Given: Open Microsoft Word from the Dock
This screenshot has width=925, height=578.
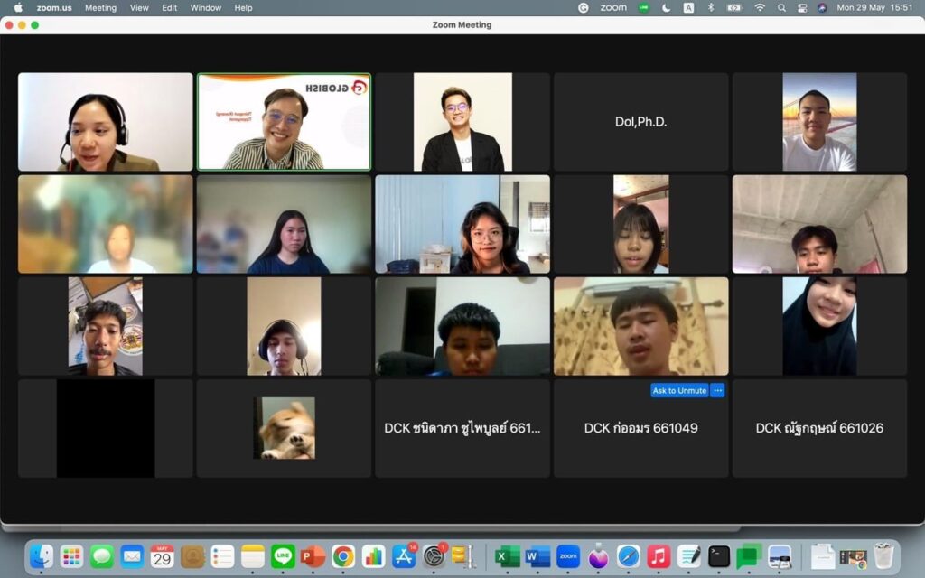Looking at the screenshot, I should tap(537, 556).
